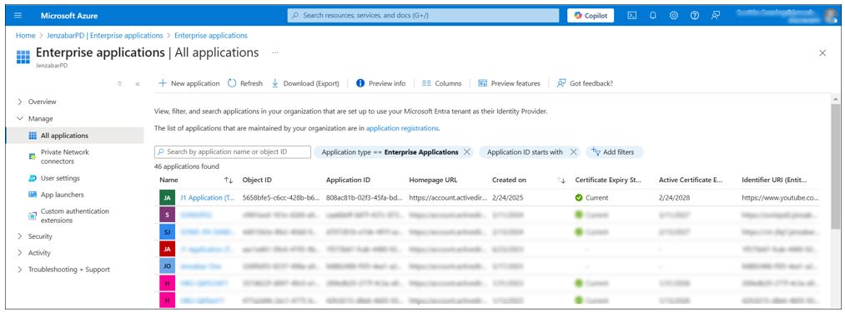
Task: Click the Active Certificate Expiry column header
Action: [x=691, y=181]
